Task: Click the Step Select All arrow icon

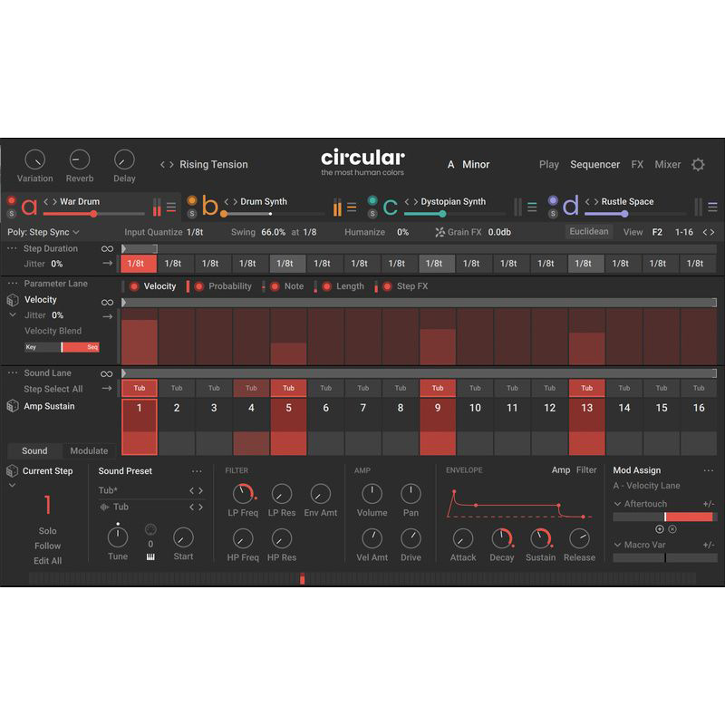Action: (x=107, y=389)
